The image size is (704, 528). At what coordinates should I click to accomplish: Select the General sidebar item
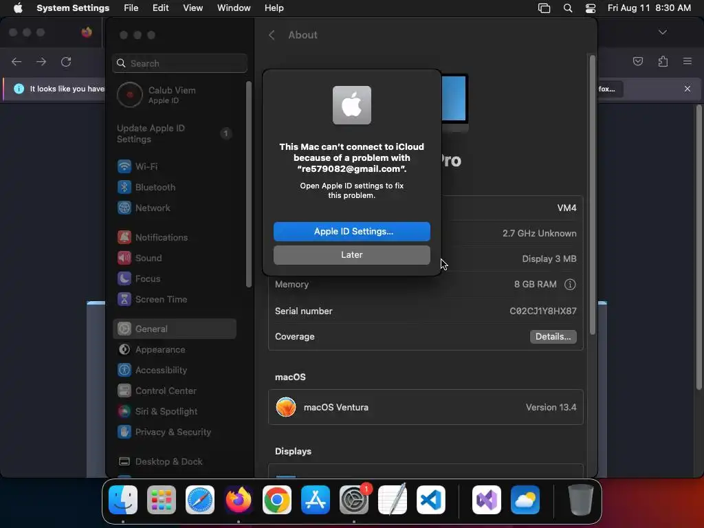pos(175,329)
